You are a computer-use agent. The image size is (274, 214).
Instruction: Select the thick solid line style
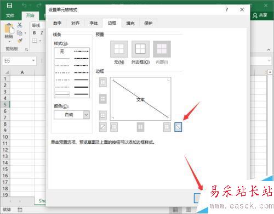(x=81, y=87)
